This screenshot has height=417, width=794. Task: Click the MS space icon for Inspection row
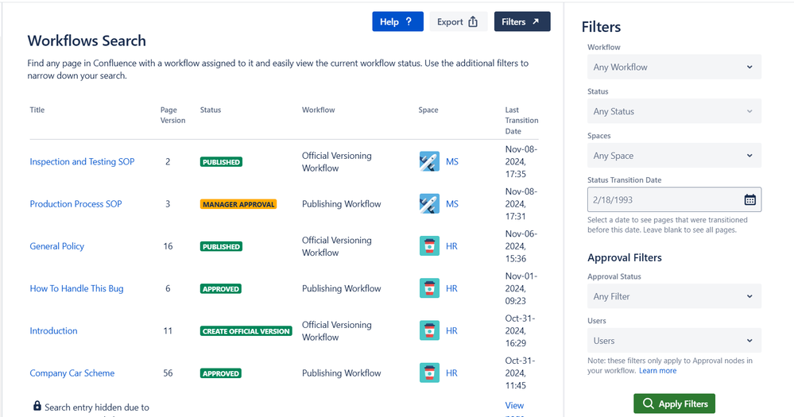point(429,162)
